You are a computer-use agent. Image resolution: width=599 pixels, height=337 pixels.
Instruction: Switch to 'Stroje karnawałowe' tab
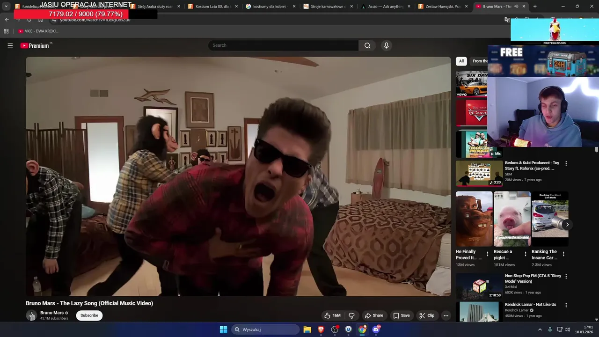pyautogui.click(x=329, y=7)
